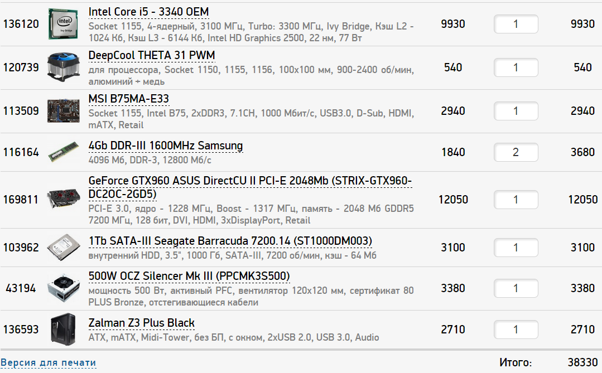
Task: Click the Samsung RAM stick image
Action: tap(61, 152)
